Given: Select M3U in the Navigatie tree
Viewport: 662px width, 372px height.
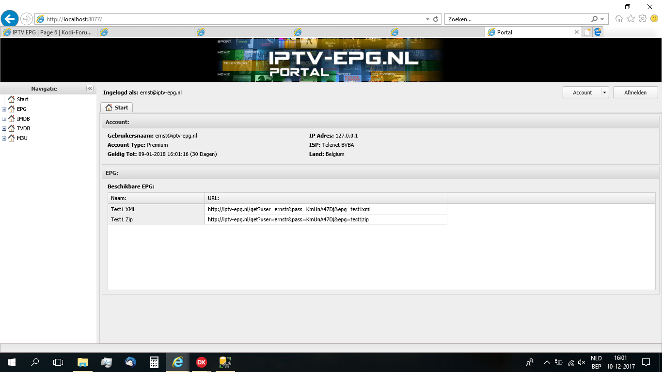Looking at the screenshot, I should point(22,138).
